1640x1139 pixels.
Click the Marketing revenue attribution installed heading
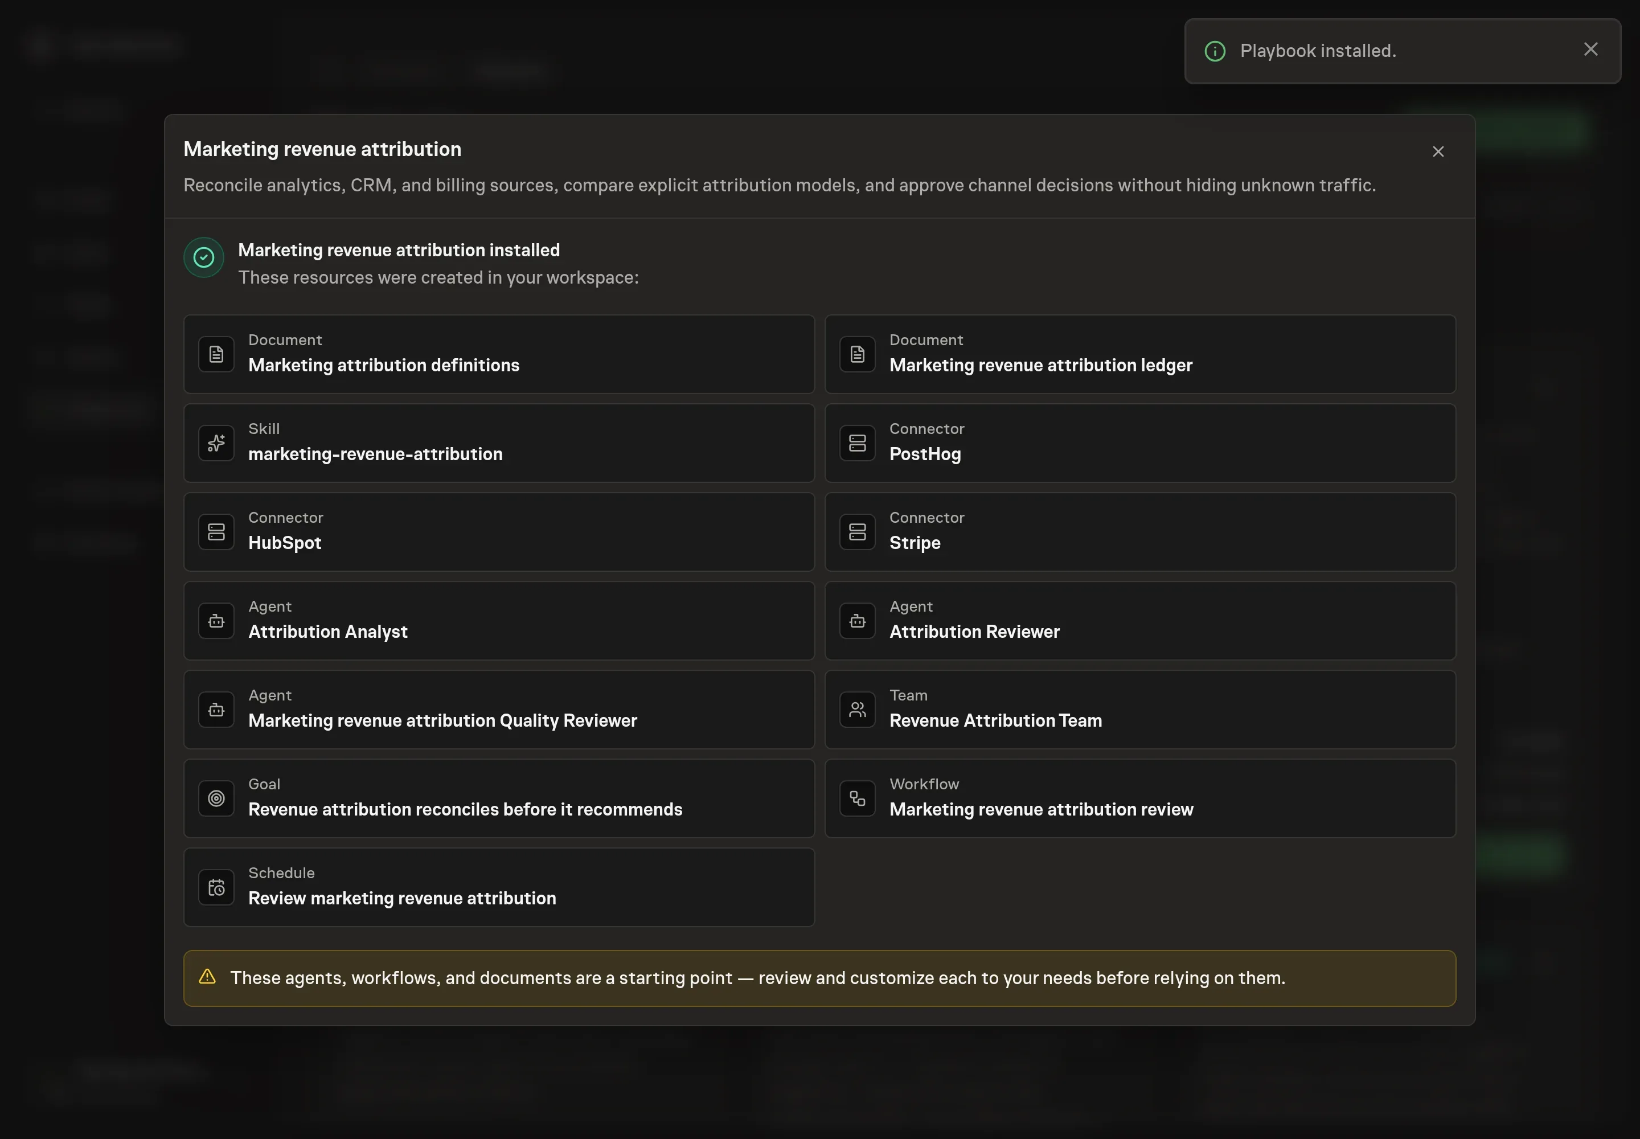coord(399,250)
